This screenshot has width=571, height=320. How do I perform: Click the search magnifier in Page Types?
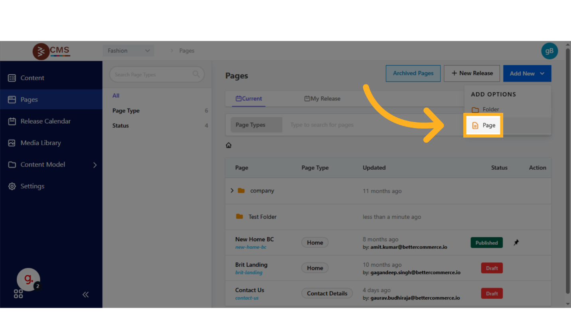(x=196, y=74)
